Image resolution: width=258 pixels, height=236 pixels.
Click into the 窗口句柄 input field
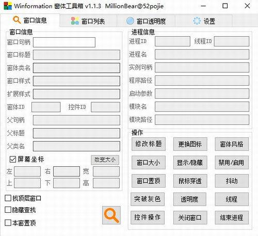click(64, 42)
